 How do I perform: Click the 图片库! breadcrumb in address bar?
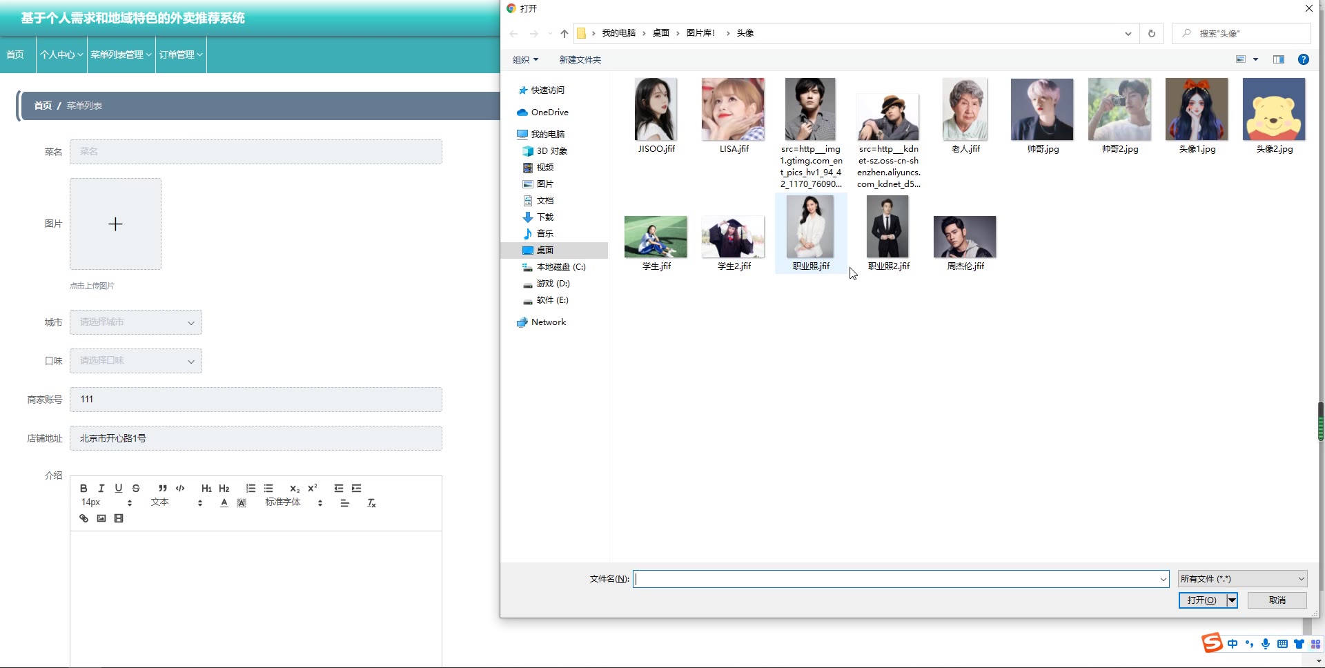pos(700,33)
